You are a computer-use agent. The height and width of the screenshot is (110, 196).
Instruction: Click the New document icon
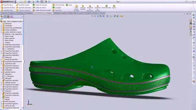tap(21, 2)
